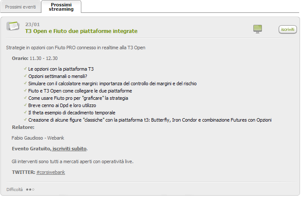This screenshot has height=197, width=303.
Task: Select the 'Prossimi streaming' tab
Action: point(61,7)
